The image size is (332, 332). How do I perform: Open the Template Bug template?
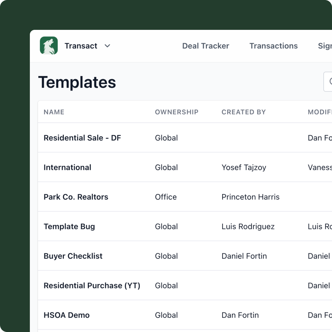click(x=69, y=227)
